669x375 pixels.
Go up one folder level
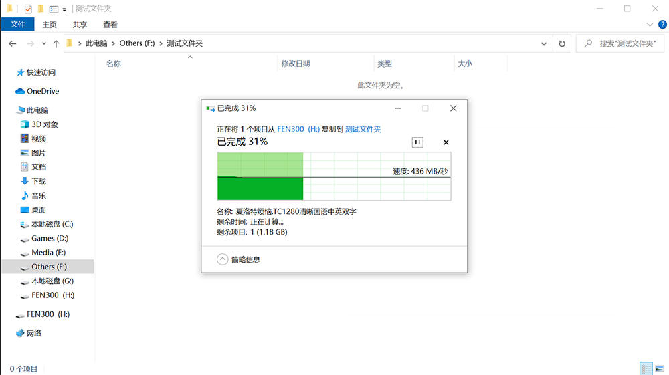(56, 43)
